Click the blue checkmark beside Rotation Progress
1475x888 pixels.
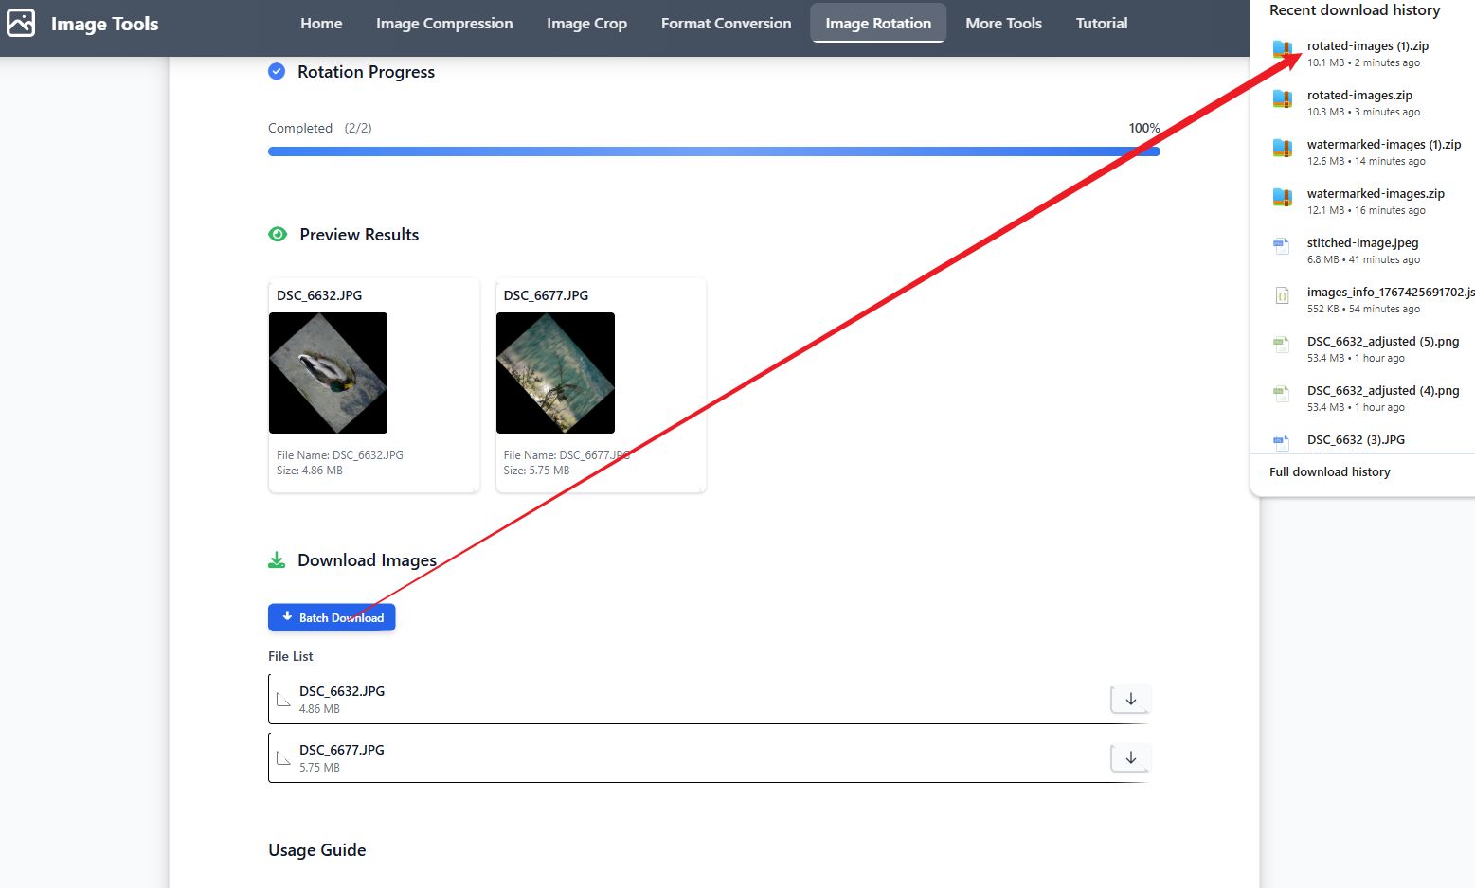pos(277,71)
